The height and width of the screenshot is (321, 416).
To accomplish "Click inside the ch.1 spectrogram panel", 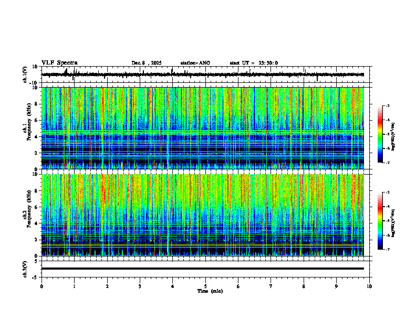I will click(x=203, y=128).
